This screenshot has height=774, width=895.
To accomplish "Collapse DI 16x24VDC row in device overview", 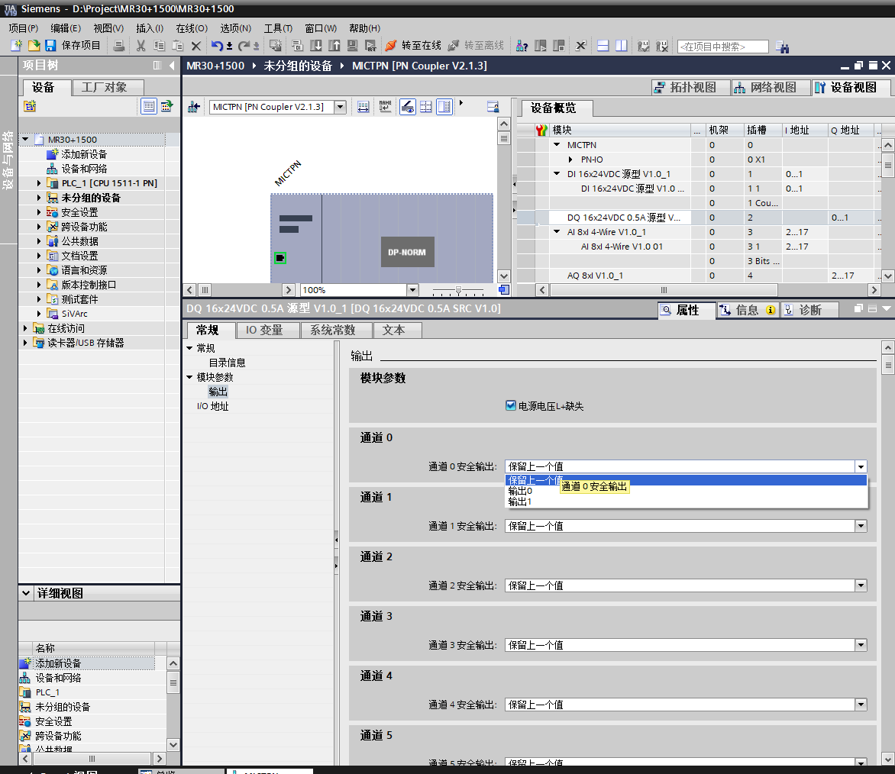I will (x=557, y=173).
